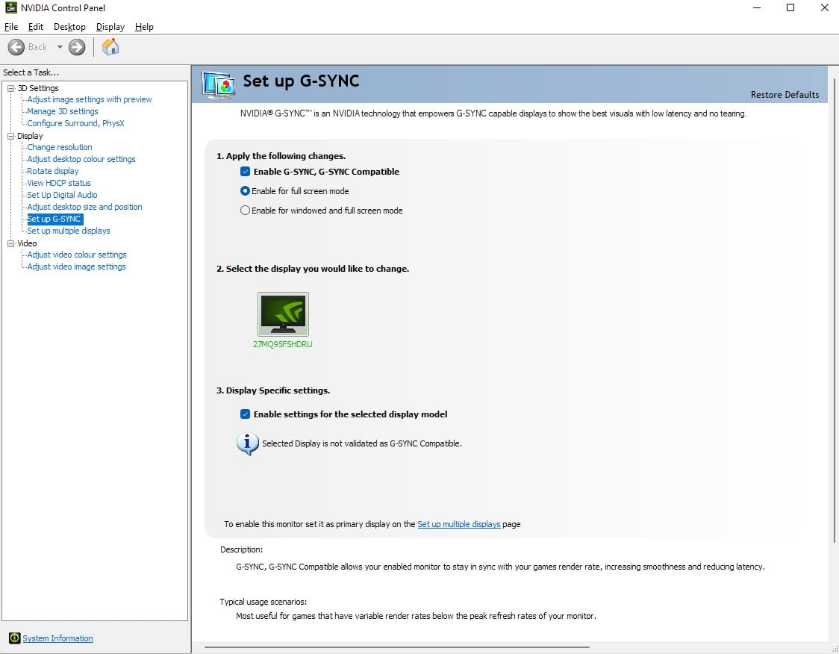Click the Forward arrow icon
The width and height of the screenshot is (839, 654).
point(77,47)
